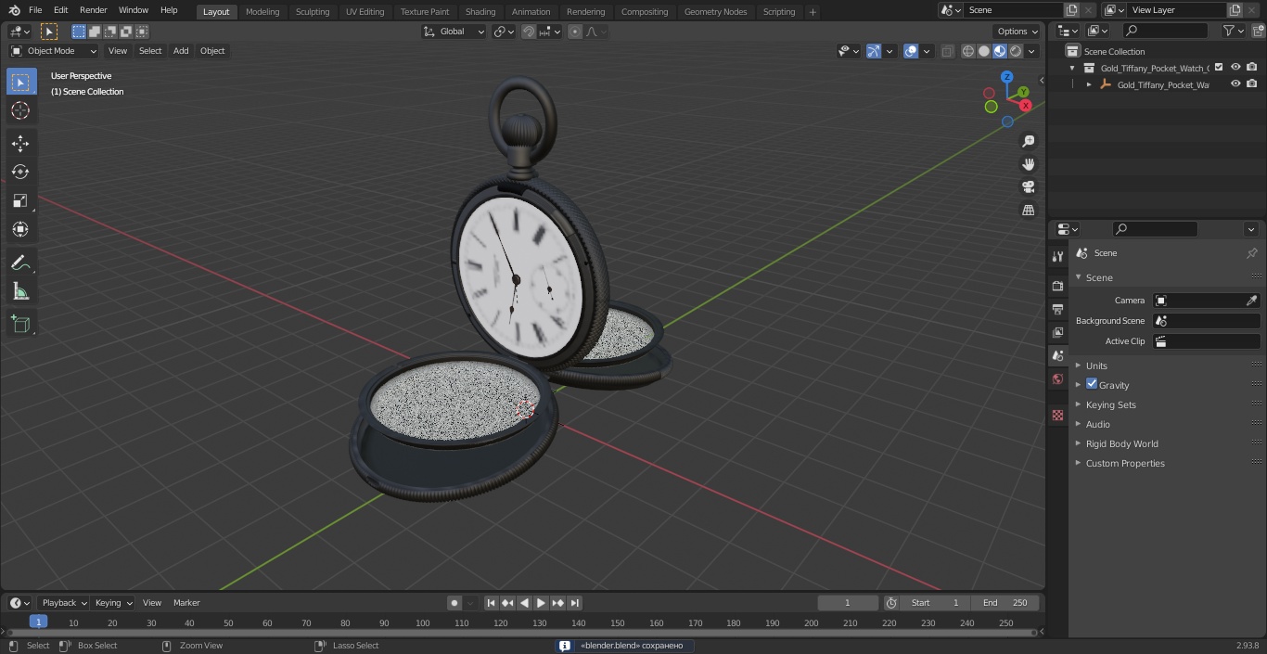
Task: Select the Annotate tool
Action: (20, 263)
